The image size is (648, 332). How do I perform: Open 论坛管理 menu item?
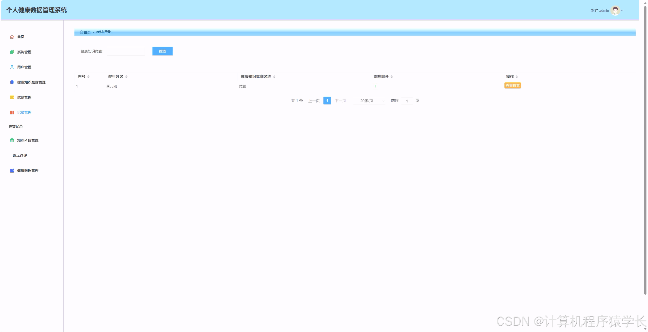20,155
